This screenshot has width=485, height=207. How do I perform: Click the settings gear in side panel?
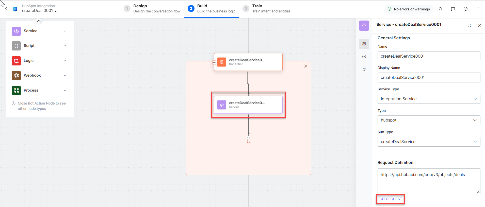[x=364, y=44]
